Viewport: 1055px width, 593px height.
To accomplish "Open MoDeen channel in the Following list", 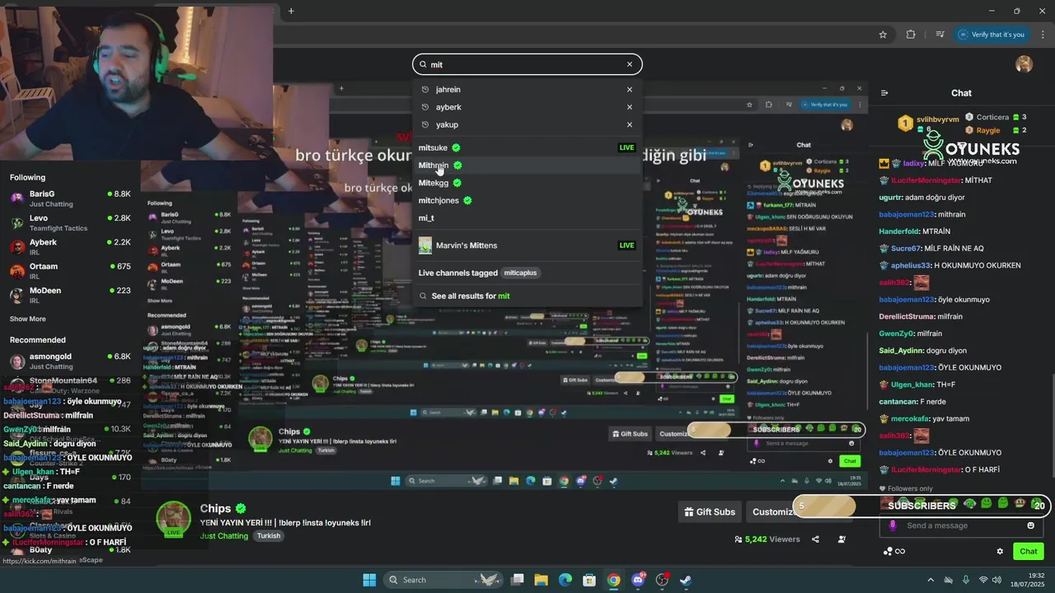I will [70, 295].
